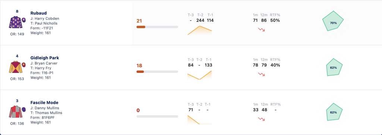Click Fascile Mode's empty score bar

click(157, 116)
